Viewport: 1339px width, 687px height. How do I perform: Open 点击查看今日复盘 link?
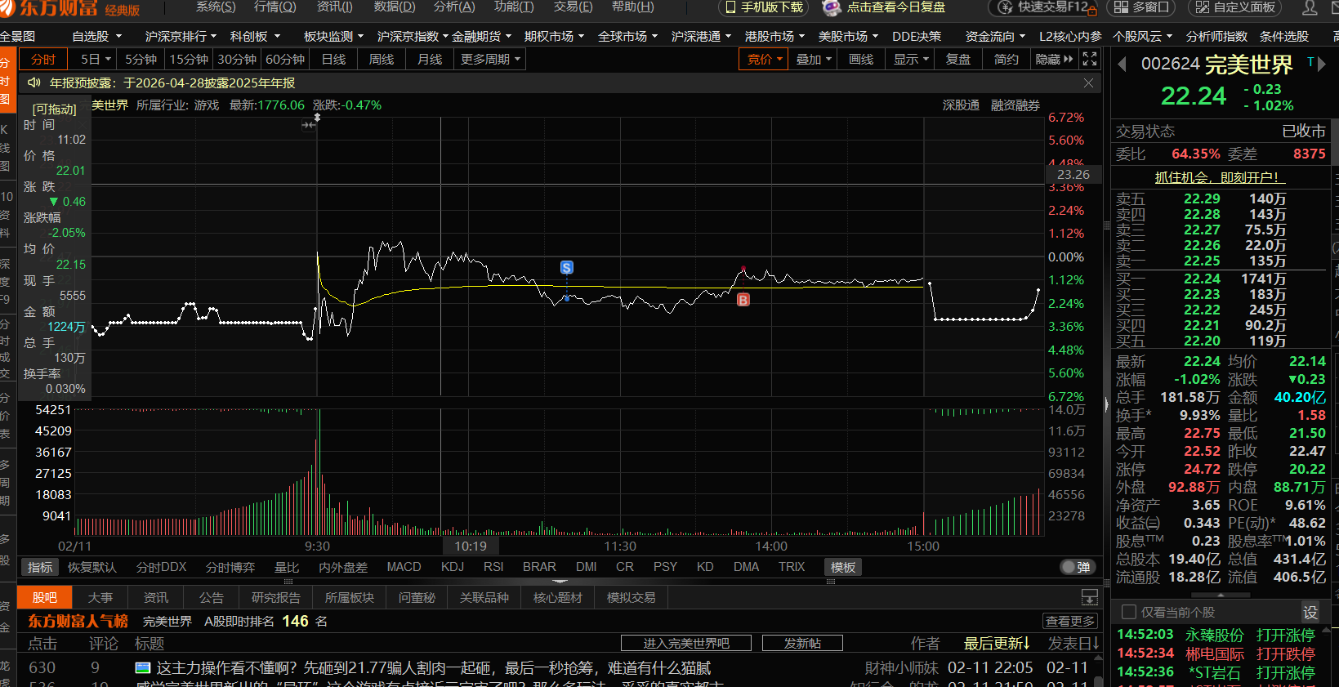[x=896, y=7]
